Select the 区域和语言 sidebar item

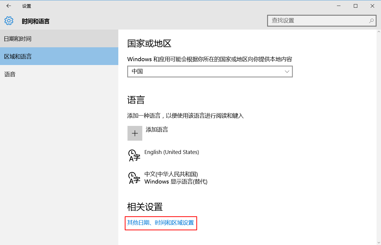[18, 56]
